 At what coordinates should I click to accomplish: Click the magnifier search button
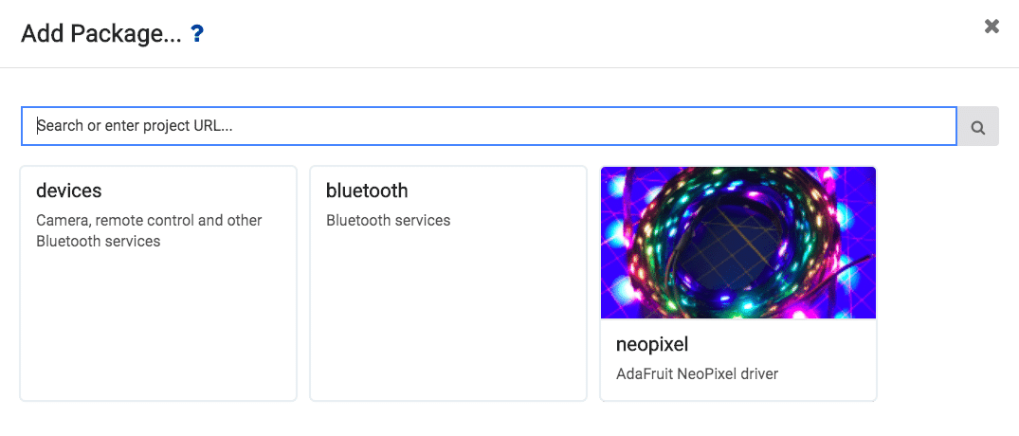(x=978, y=127)
